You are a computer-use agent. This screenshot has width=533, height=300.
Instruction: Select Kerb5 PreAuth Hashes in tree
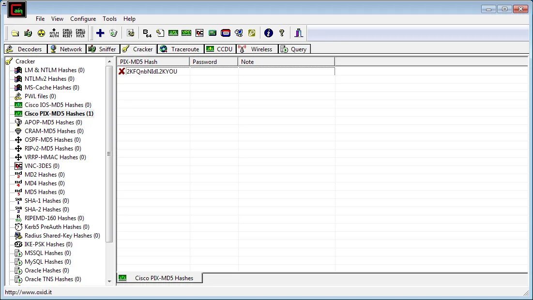pyautogui.click(x=57, y=227)
